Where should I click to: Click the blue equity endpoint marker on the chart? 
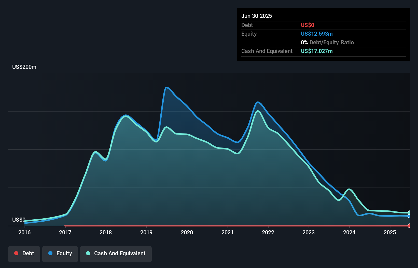coord(409,216)
